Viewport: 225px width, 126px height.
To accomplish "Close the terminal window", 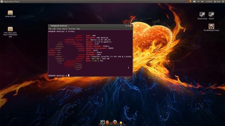I will pyautogui.click(x=130, y=26).
